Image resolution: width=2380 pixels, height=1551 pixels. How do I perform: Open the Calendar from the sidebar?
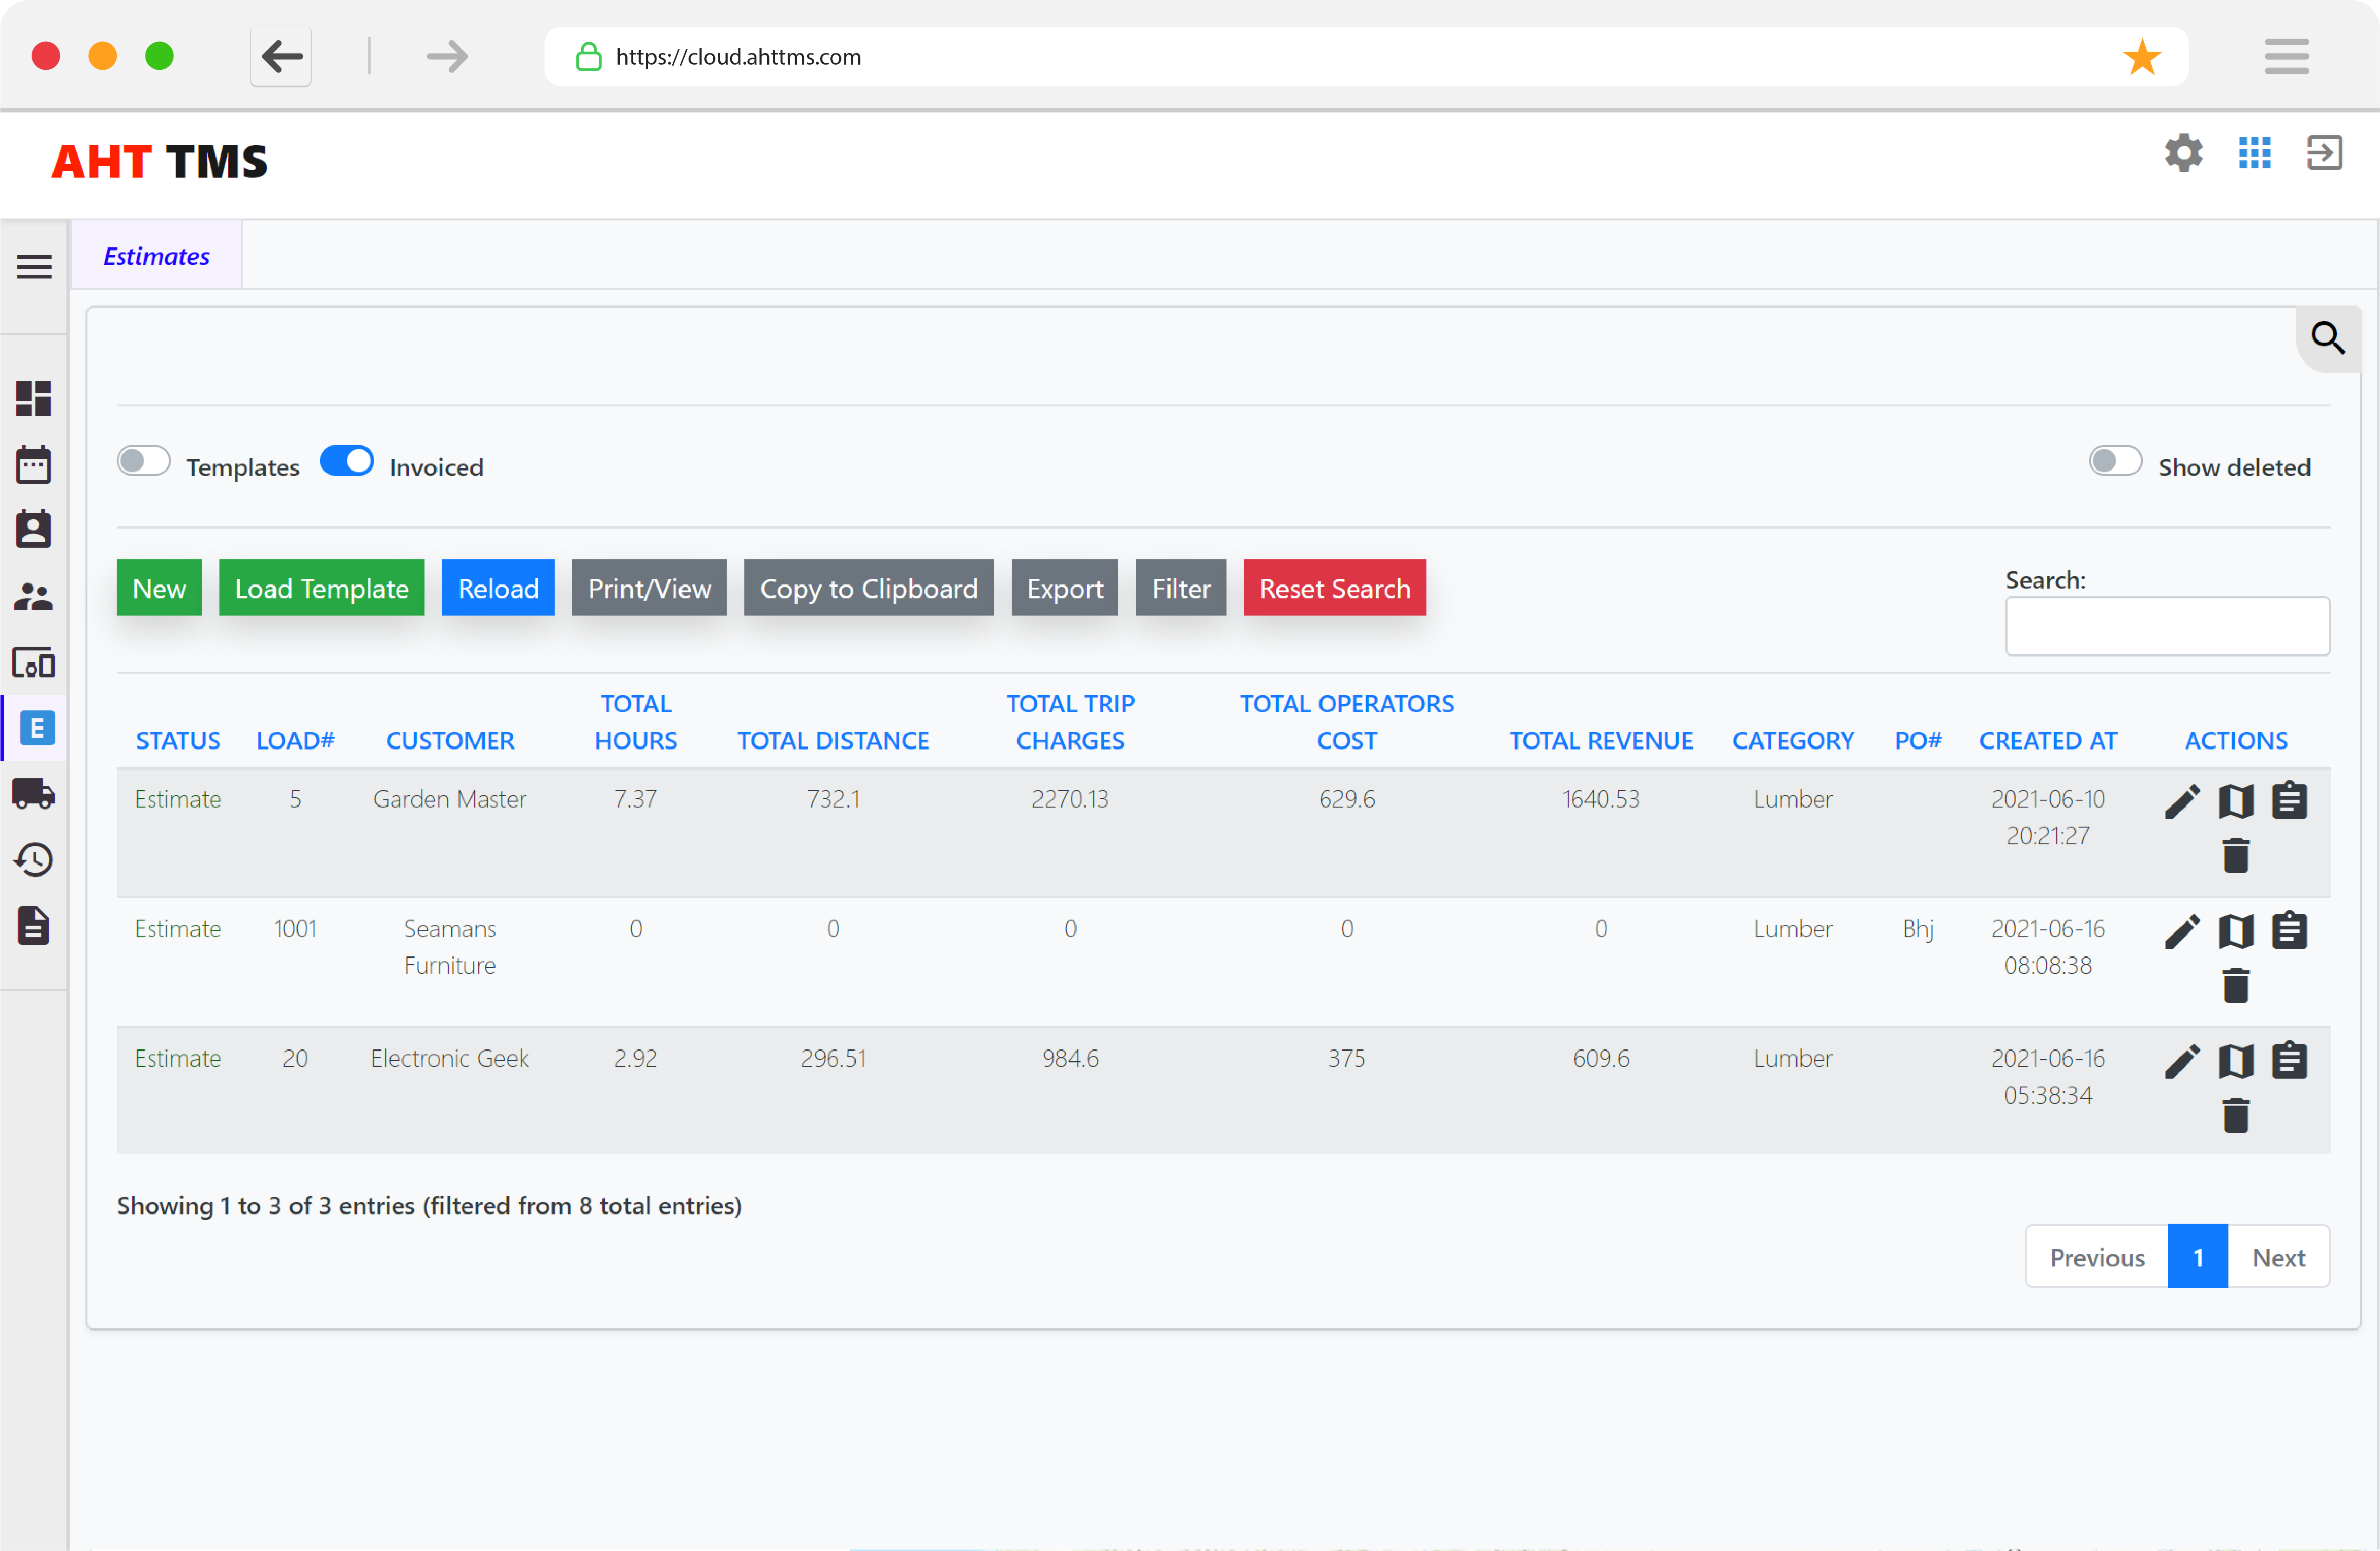tap(34, 464)
